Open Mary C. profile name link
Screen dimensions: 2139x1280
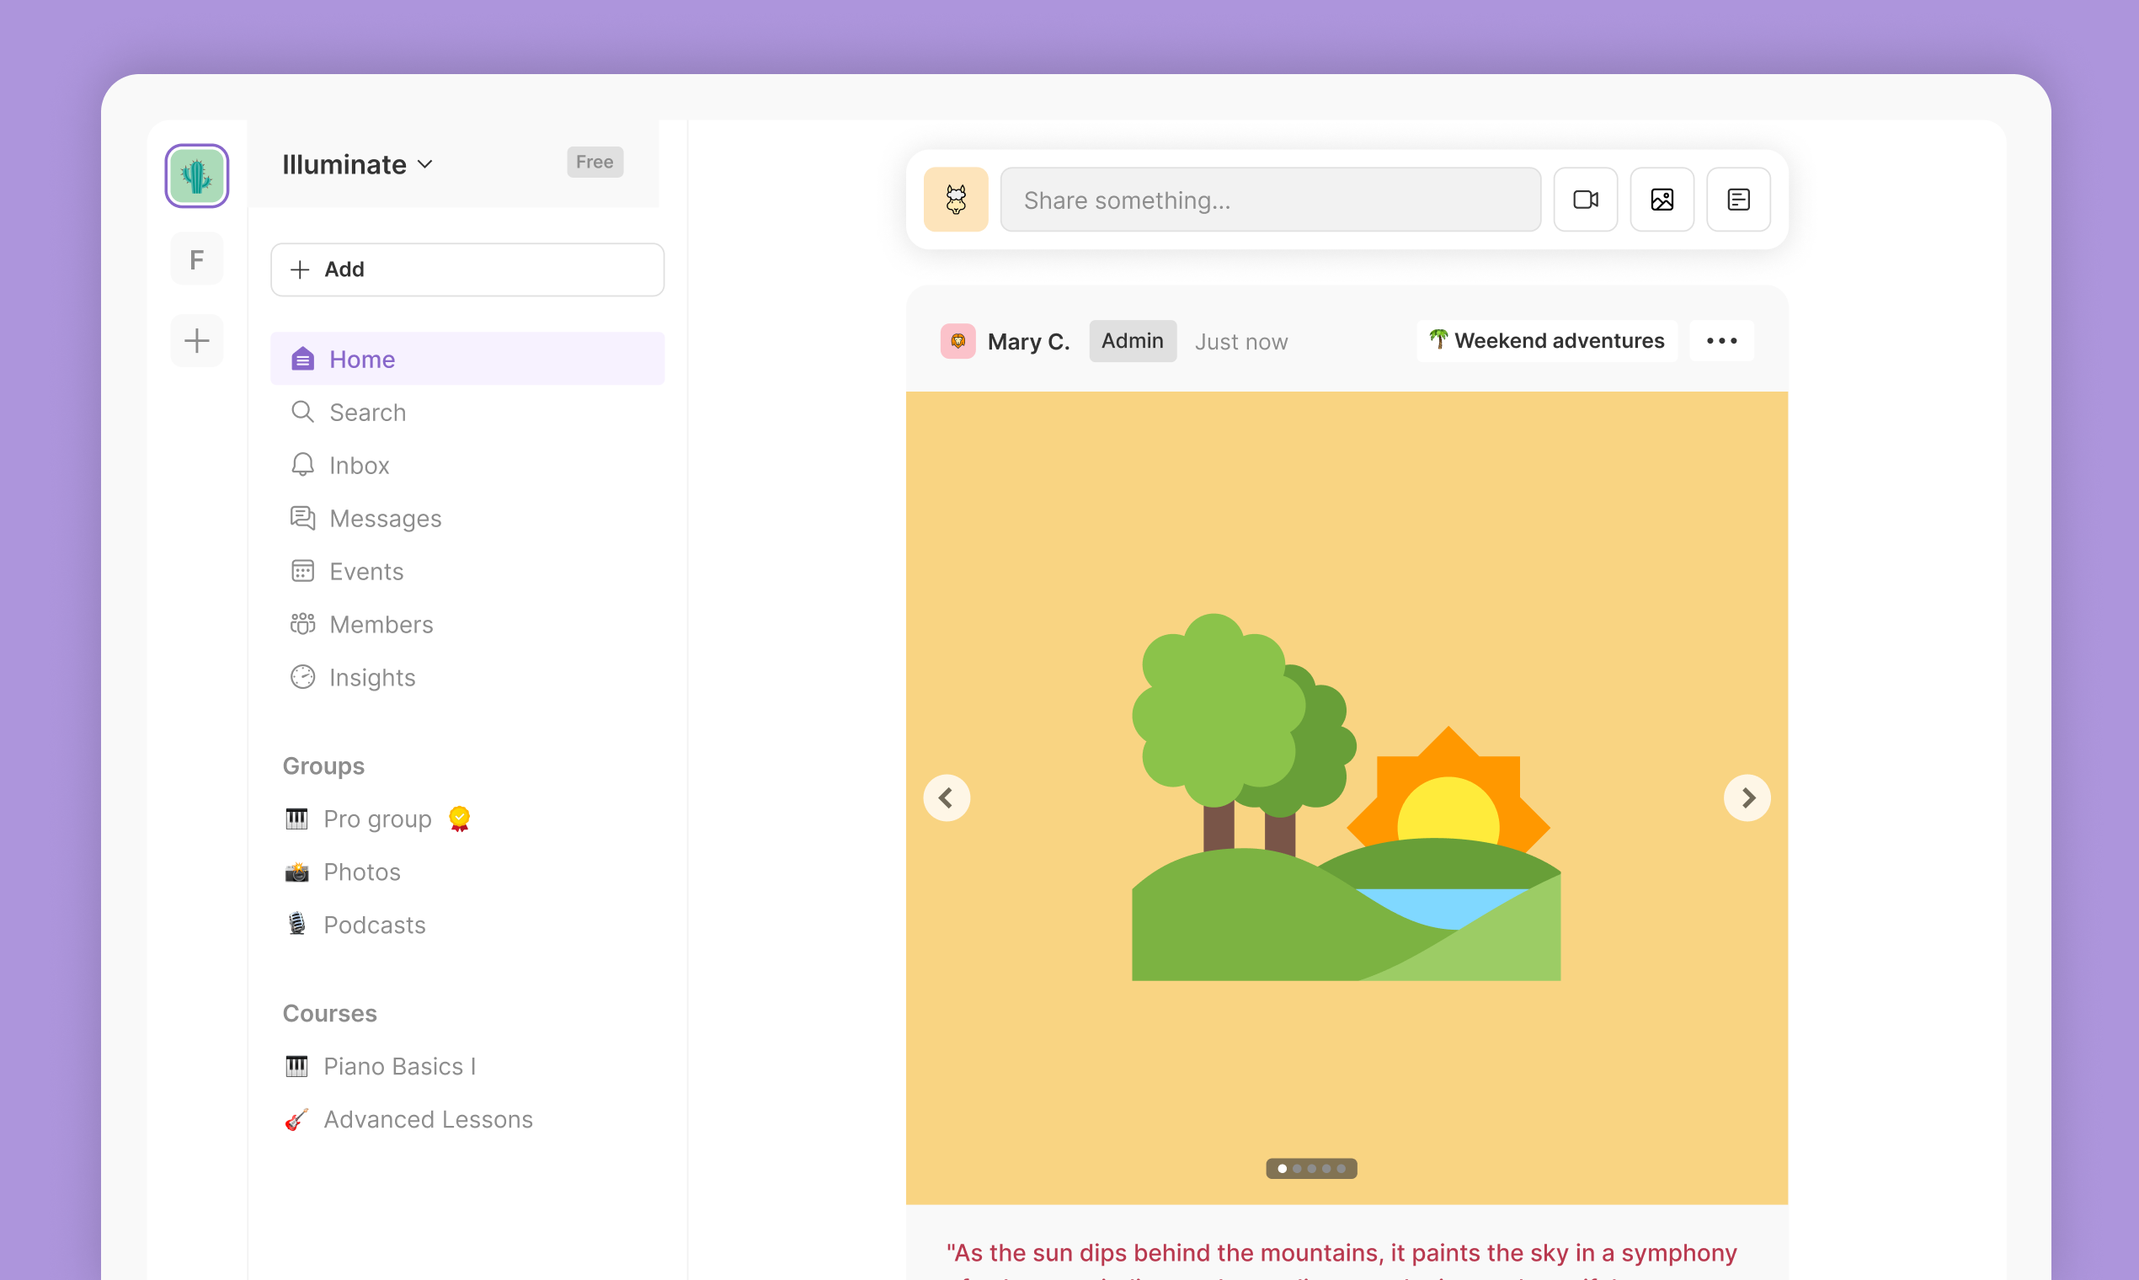point(1028,342)
